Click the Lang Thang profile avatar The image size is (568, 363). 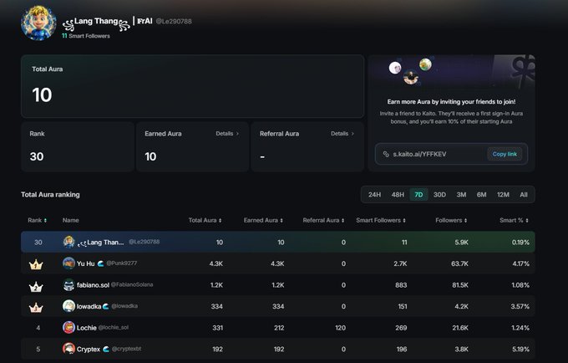click(38, 23)
